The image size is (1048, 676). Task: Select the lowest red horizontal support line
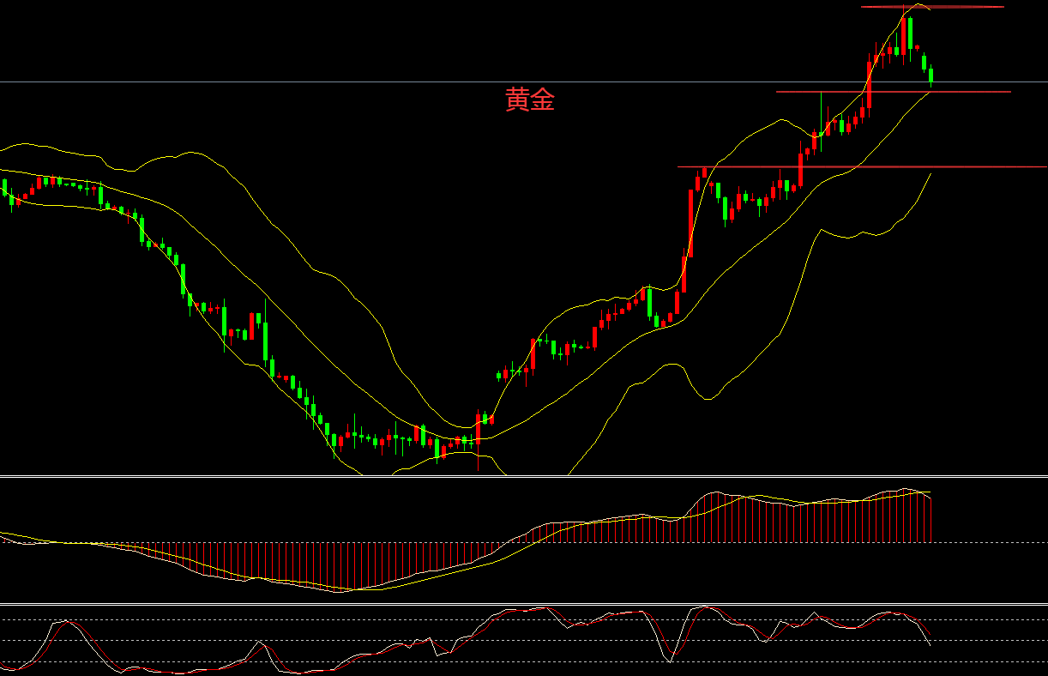tap(862, 166)
